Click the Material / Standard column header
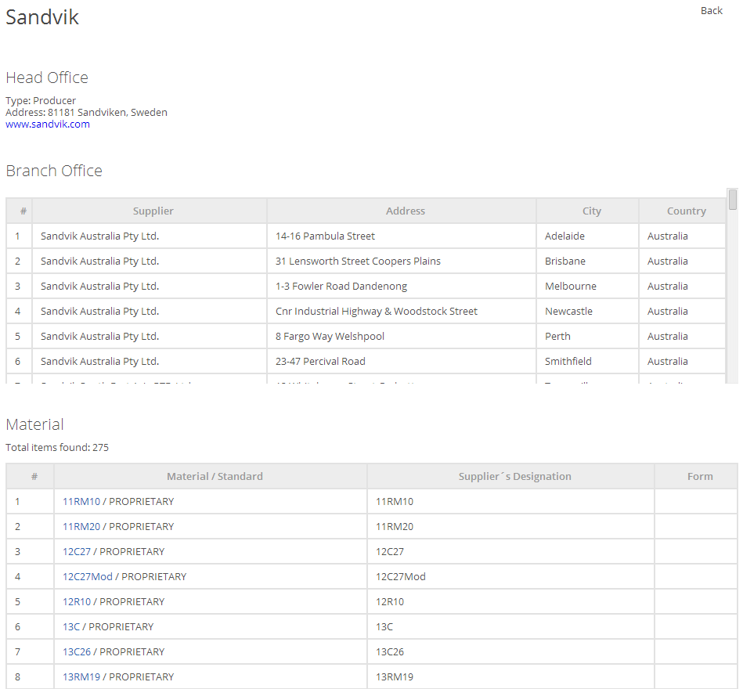 pos(211,476)
